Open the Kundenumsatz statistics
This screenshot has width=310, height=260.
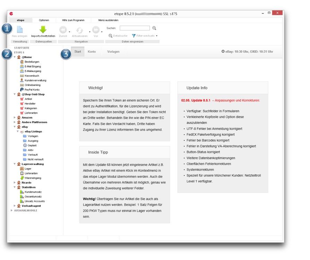(33, 192)
